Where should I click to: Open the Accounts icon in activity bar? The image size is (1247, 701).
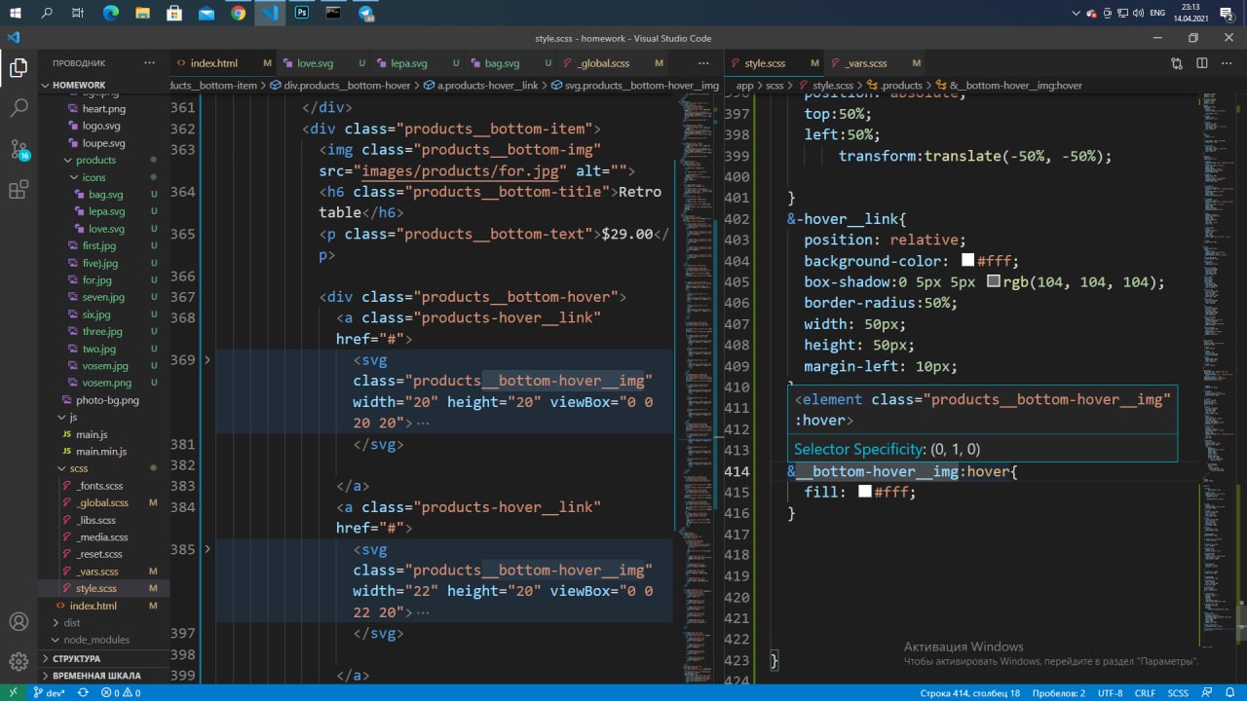19,621
